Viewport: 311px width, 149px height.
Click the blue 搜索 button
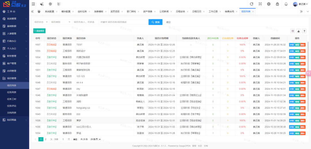click(x=155, y=22)
